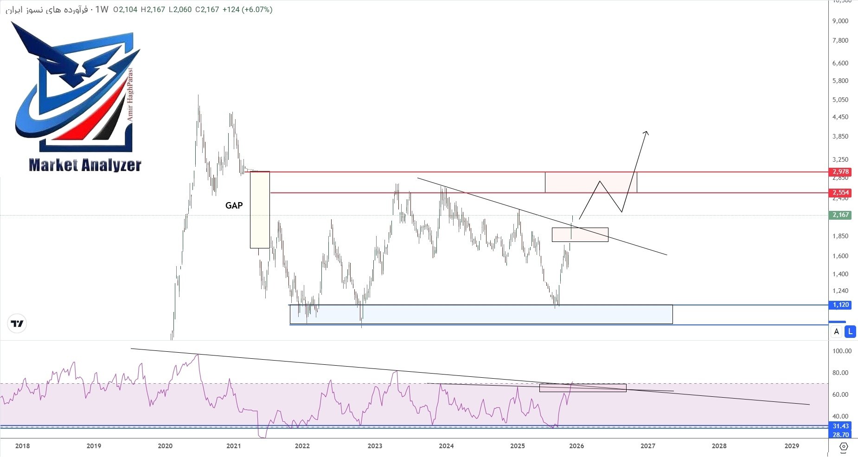Click the green current price label 2,167

coord(841,215)
